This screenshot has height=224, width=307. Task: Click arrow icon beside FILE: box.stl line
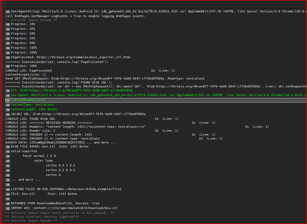[8, 194]
